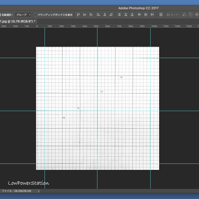The image size is (199, 199).
Task: Select the 3D roll mode icon
Action: (191, 15)
